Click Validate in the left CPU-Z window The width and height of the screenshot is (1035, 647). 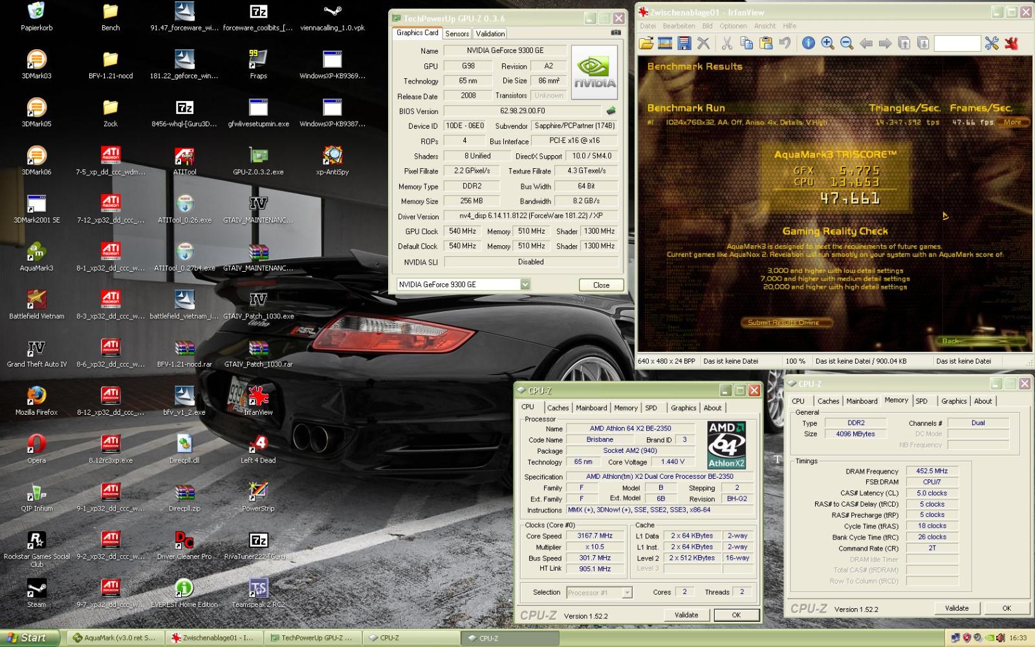[x=686, y=615]
